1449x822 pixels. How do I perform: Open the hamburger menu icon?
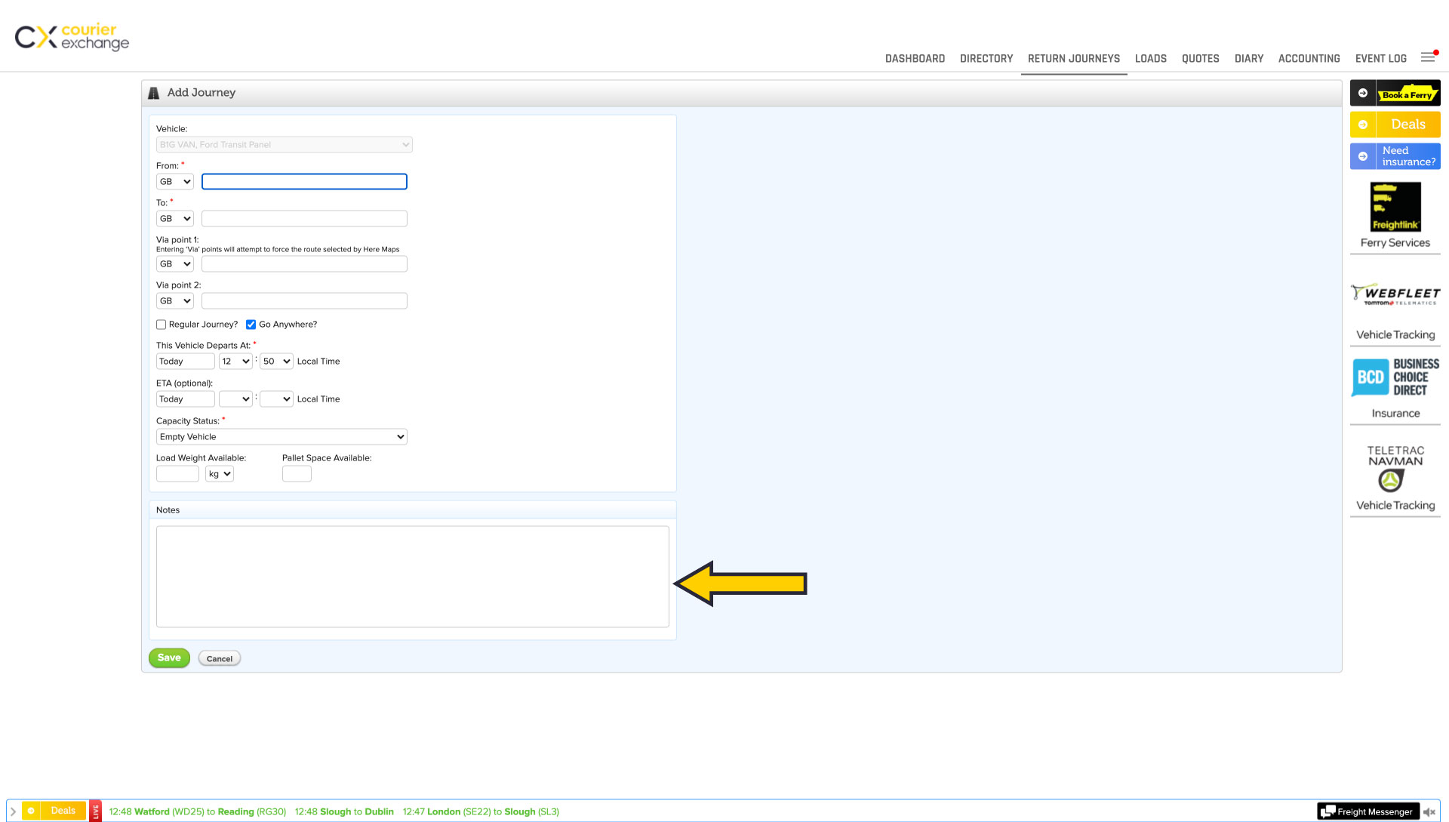coord(1428,57)
